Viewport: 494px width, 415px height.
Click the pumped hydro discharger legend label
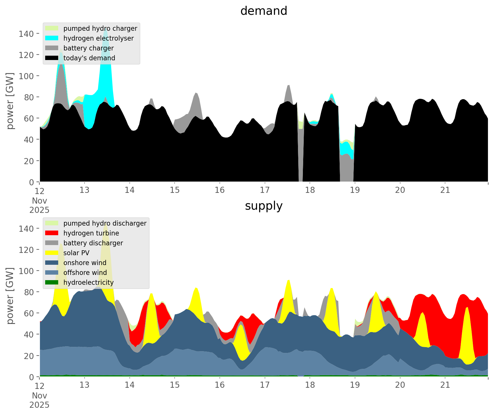pos(105,223)
